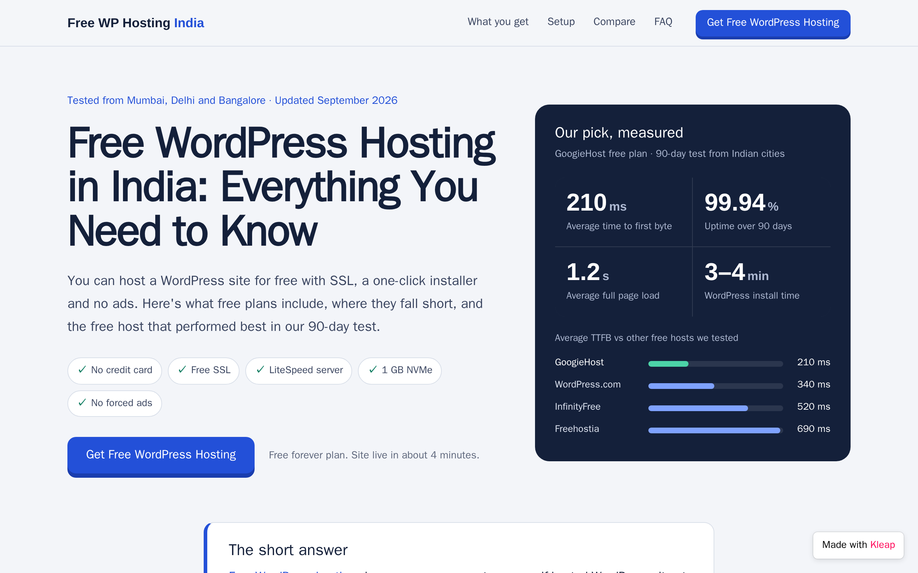
Task: Click the 1.2 s page load figure
Action: [x=588, y=272]
